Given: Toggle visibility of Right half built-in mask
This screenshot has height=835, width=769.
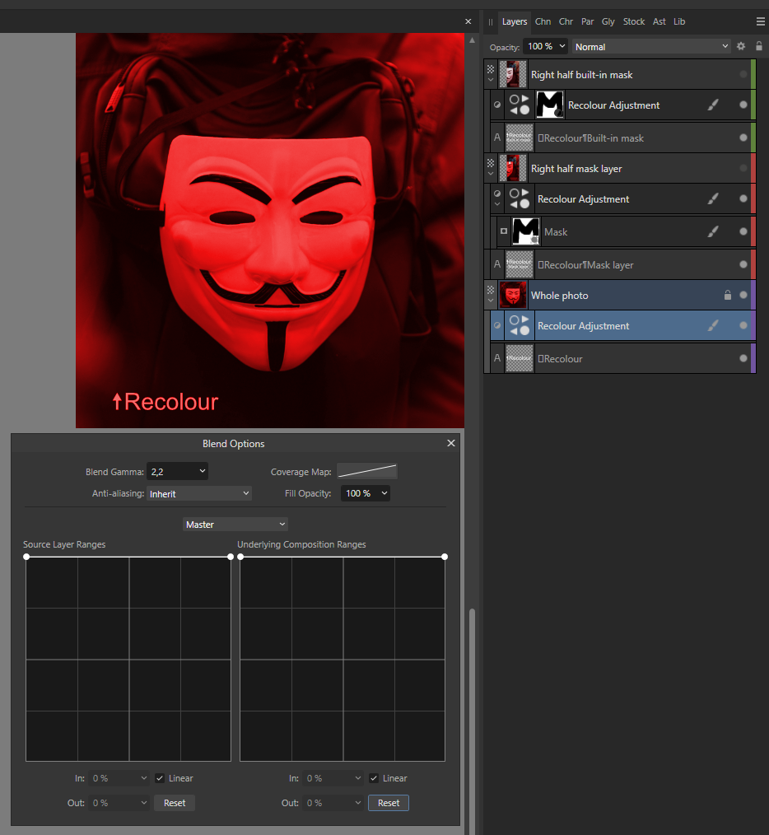Looking at the screenshot, I should (743, 74).
